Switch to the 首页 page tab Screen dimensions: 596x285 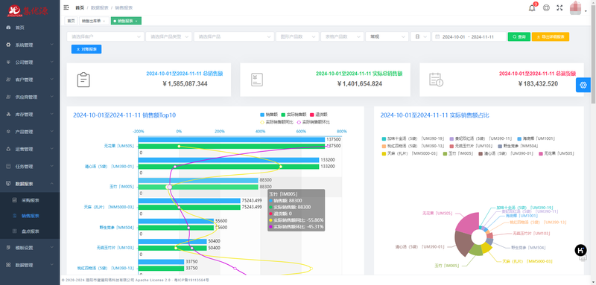tap(71, 21)
